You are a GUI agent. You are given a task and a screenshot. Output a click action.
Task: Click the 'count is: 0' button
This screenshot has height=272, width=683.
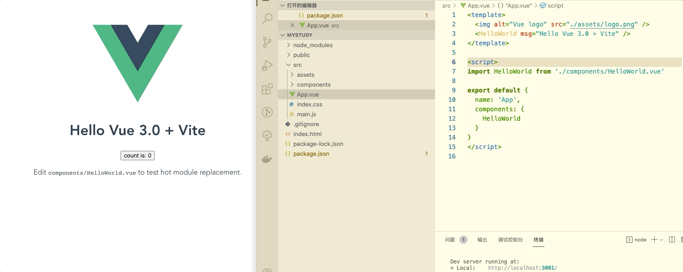[138, 155]
